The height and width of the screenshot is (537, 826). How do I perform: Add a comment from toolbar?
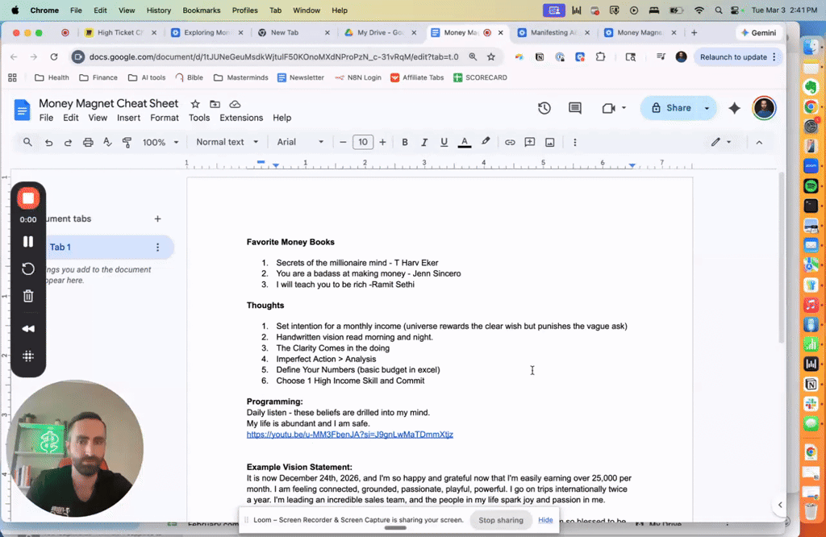529,142
